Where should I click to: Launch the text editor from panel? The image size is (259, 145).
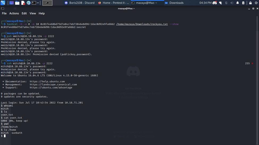coord(23,3)
